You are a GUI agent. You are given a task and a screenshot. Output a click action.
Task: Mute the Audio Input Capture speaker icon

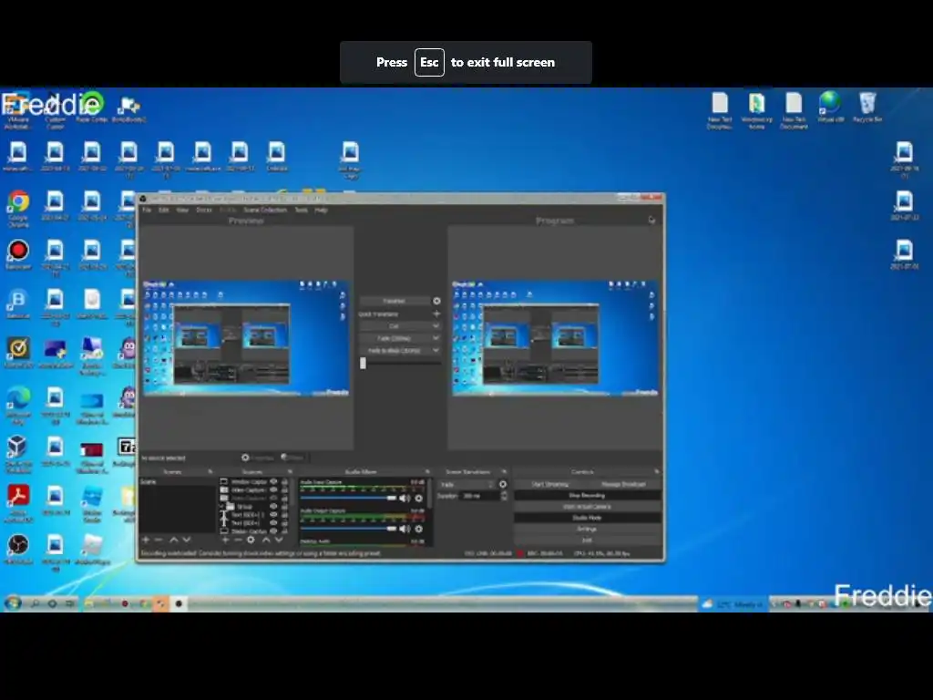point(405,499)
